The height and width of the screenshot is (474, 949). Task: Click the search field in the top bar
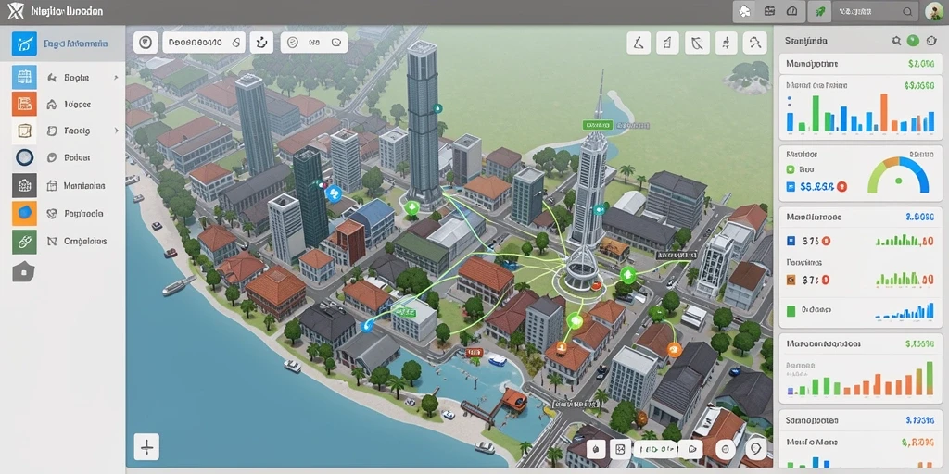pyautogui.click(x=876, y=11)
